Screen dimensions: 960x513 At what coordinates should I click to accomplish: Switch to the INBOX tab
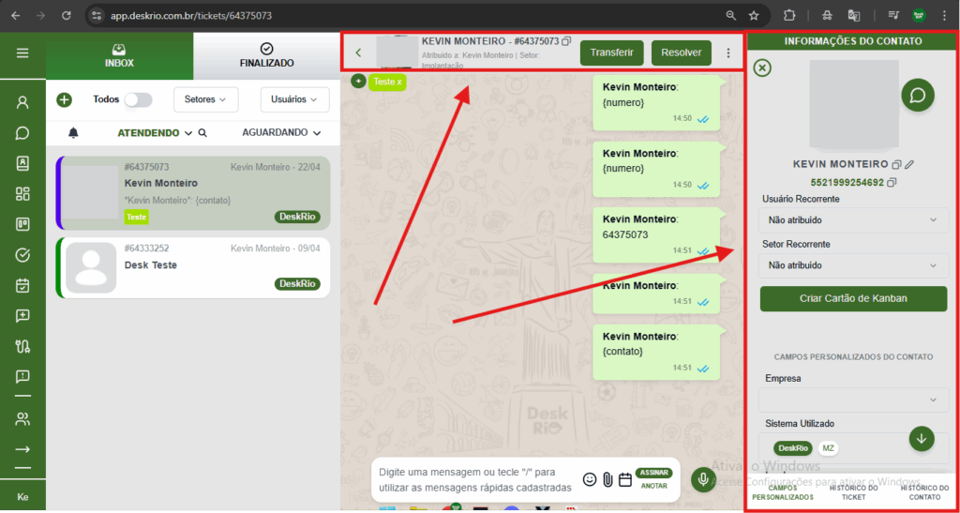tap(119, 55)
